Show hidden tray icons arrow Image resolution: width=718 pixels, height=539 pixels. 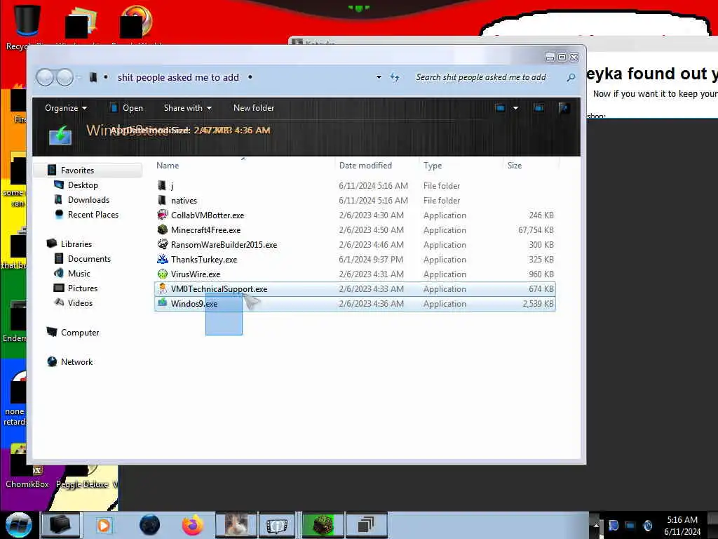coord(596,525)
